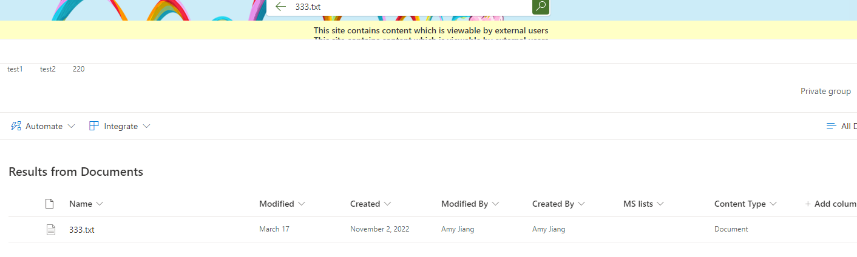Open the Created column header menu
The image size is (857, 257).
point(371,204)
